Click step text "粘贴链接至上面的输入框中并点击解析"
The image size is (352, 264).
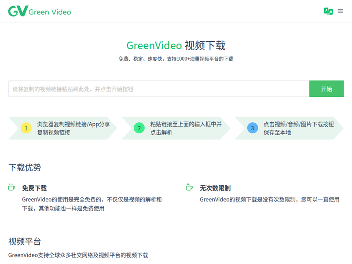tap(186, 128)
